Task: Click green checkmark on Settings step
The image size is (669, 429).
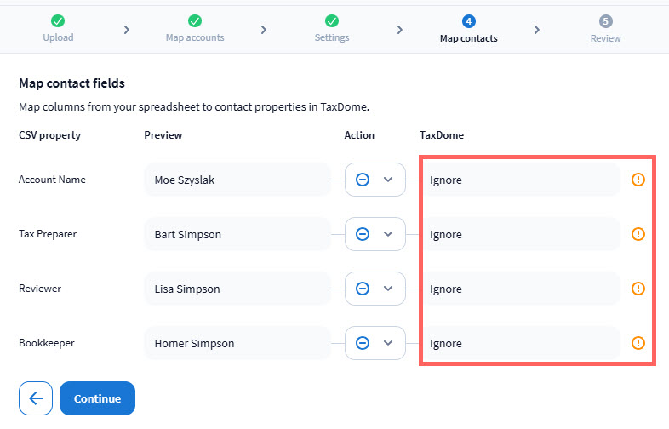Action: [x=332, y=20]
